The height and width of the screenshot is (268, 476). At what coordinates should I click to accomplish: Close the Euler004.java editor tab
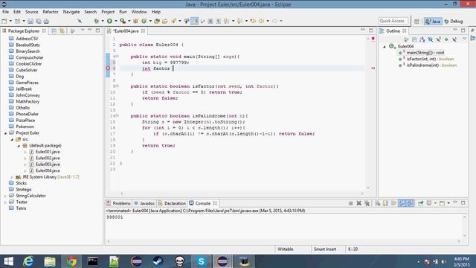143,31
